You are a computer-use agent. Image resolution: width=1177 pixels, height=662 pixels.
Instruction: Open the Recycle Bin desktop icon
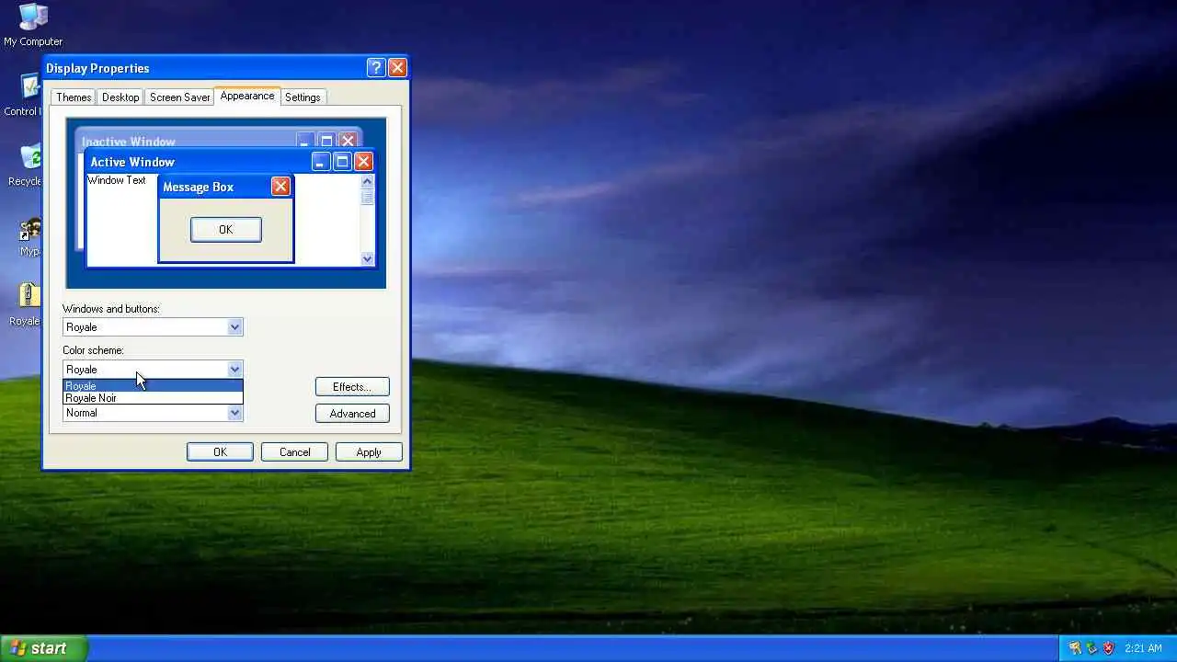[x=24, y=165]
